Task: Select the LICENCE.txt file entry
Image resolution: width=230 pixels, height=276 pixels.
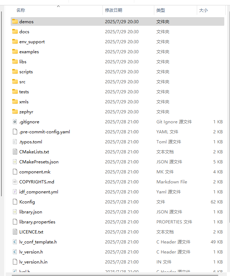Action: 31,232
